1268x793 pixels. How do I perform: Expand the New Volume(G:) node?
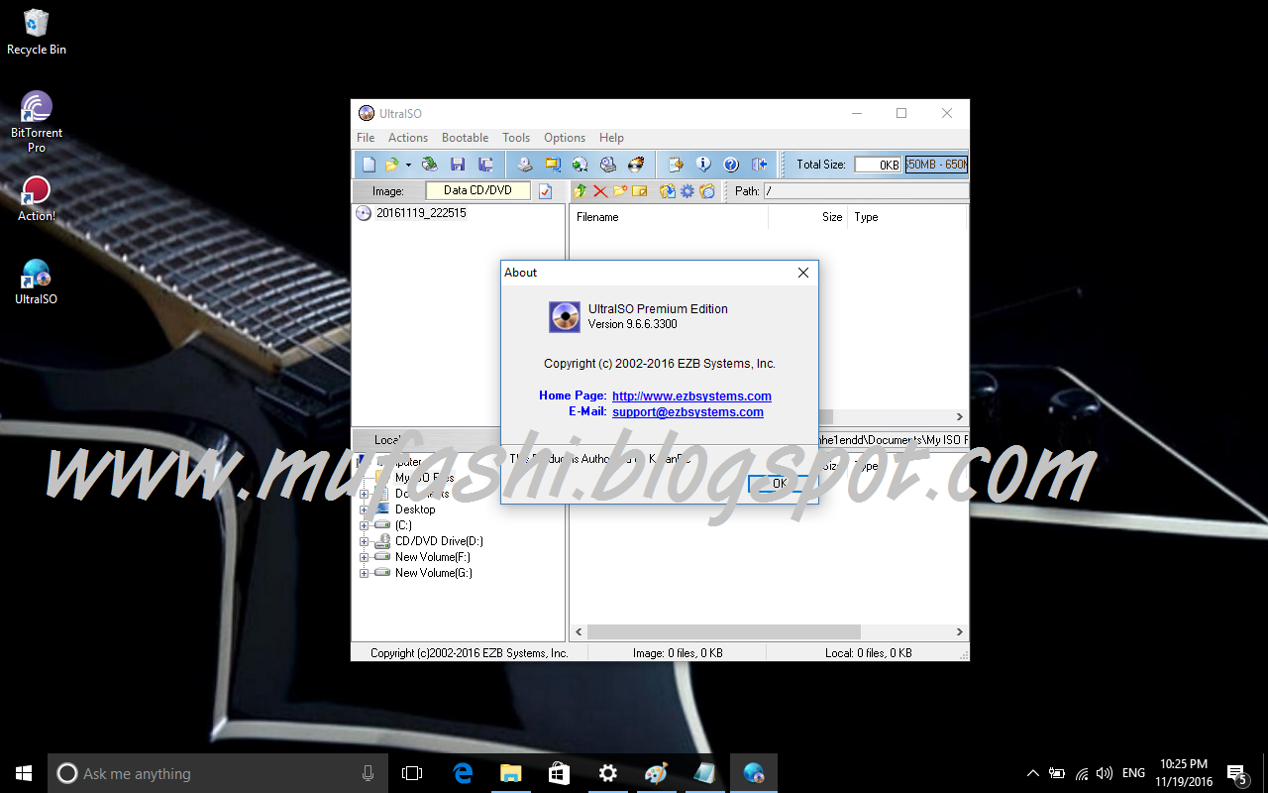(364, 573)
